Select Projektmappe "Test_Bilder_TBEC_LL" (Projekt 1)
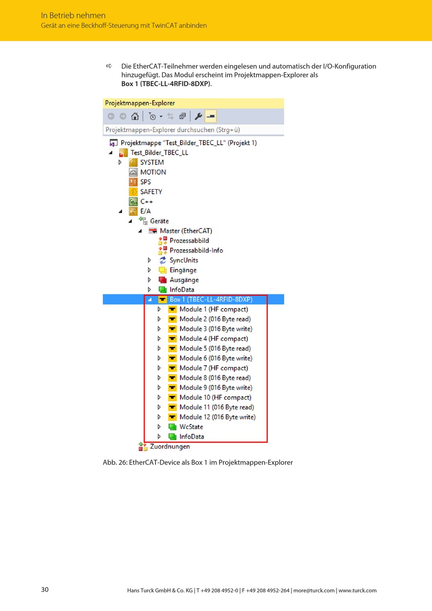432x611 pixels. tap(189, 143)
